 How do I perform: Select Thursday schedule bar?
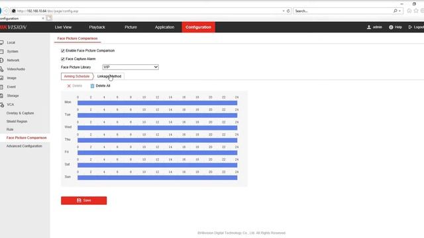158,140
